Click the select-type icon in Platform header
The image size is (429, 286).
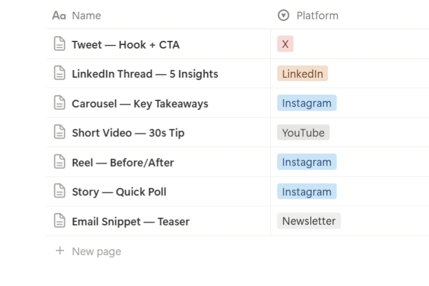[283, 15]
